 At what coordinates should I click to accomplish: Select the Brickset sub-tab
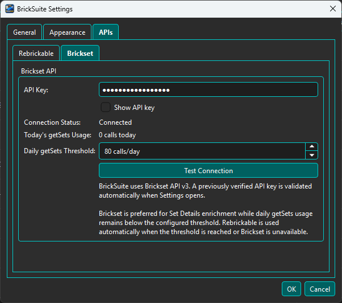click(x=80, y=54)
